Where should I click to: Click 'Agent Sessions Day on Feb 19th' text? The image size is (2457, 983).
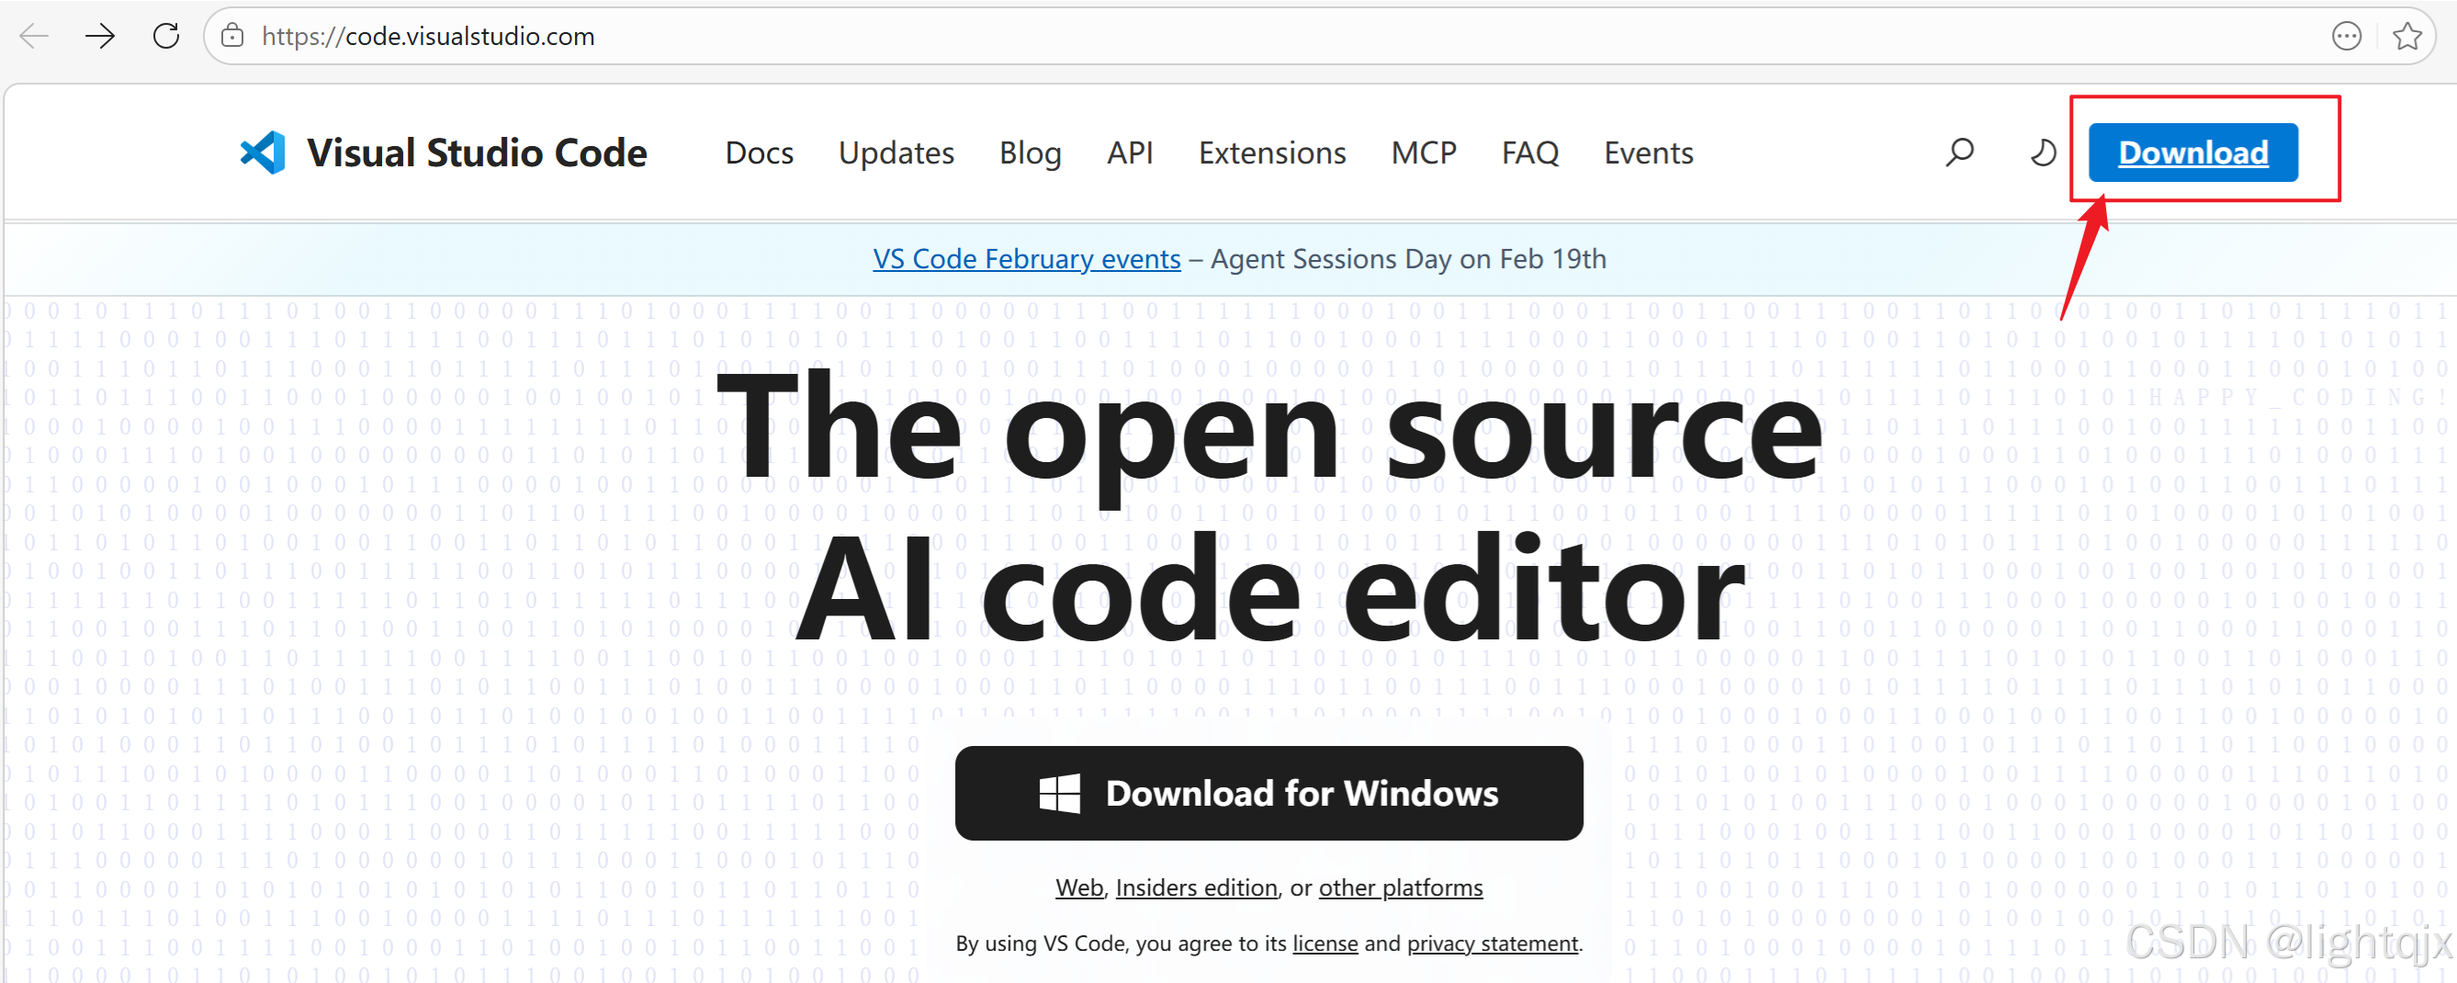click(x=1408, y=259)
